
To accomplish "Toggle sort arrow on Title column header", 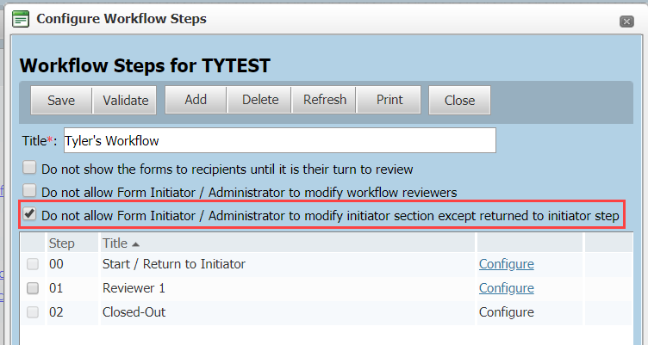I will tap(136, 244).
